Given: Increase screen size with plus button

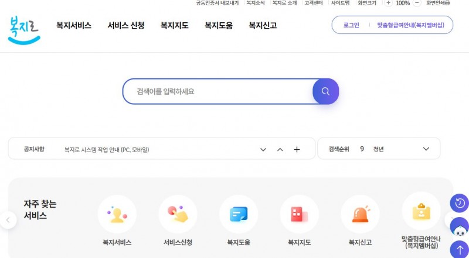Looking at the screenshot, I should (388, 3).
